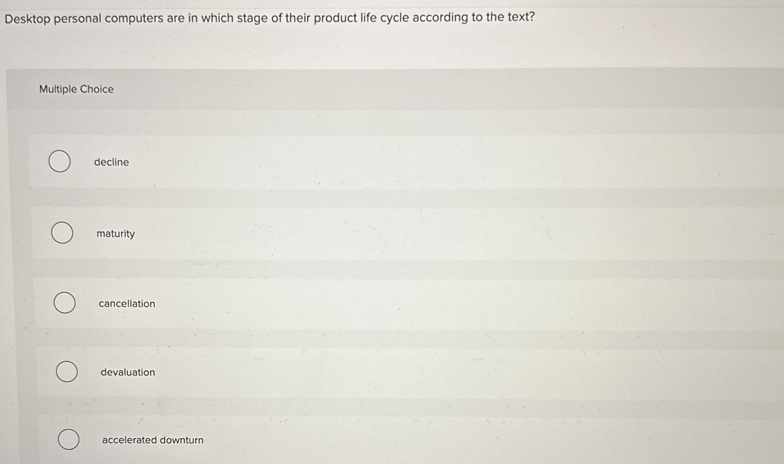Click the decline option label

click(x=112, y=162)
